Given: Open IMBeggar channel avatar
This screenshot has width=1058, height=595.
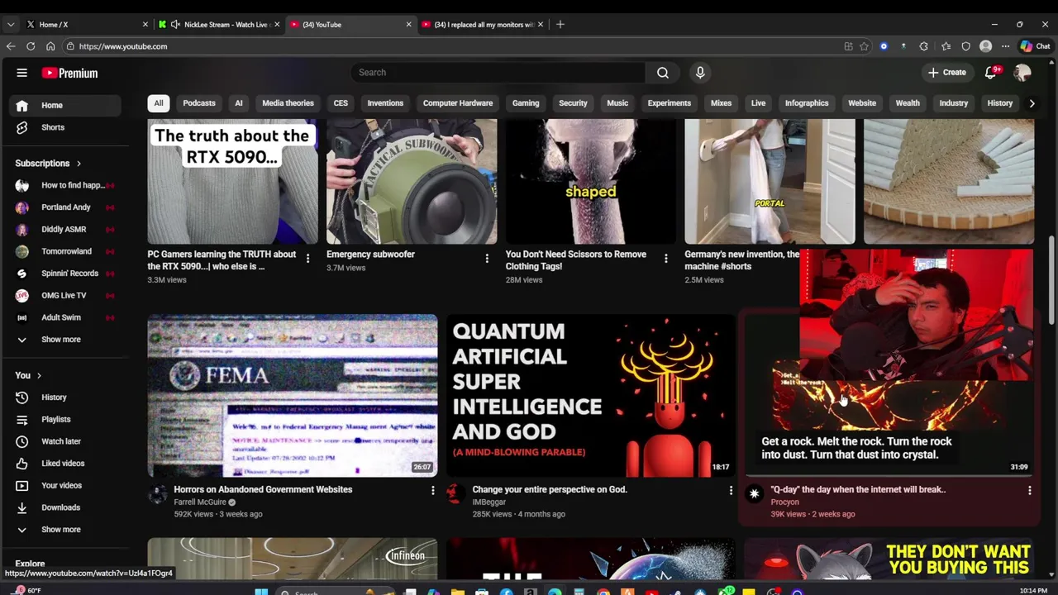Looking at the screenshot, I should [x=455, y=494].
